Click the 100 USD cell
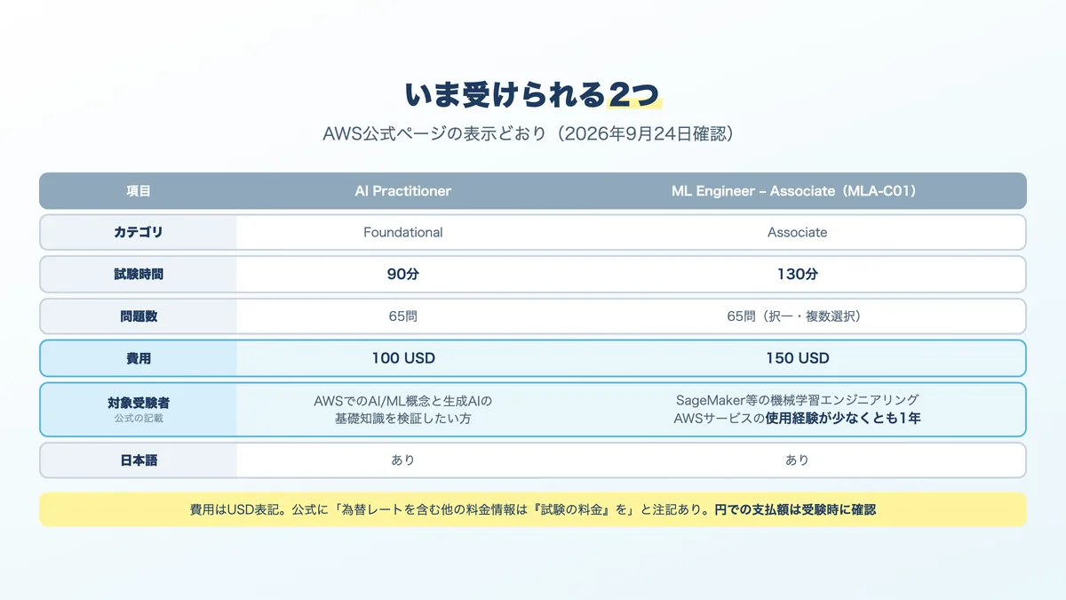The image size is (1066, 600). 403,358
